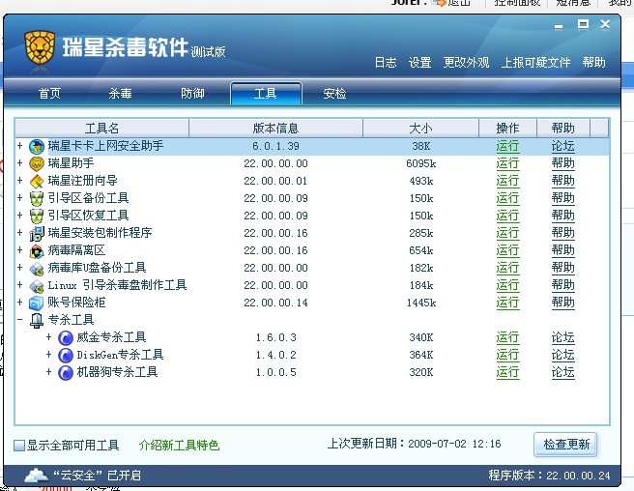The height and width of the screenshot is (491, 634).
Task: Click the 专杀工具 group icon
Action: click(x=37, y=320)
